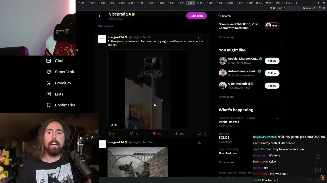Image resolution: width=327 pixels, height=183 pixels.
Task: Open the $ONDS trending topic
Action: point(224,138)
